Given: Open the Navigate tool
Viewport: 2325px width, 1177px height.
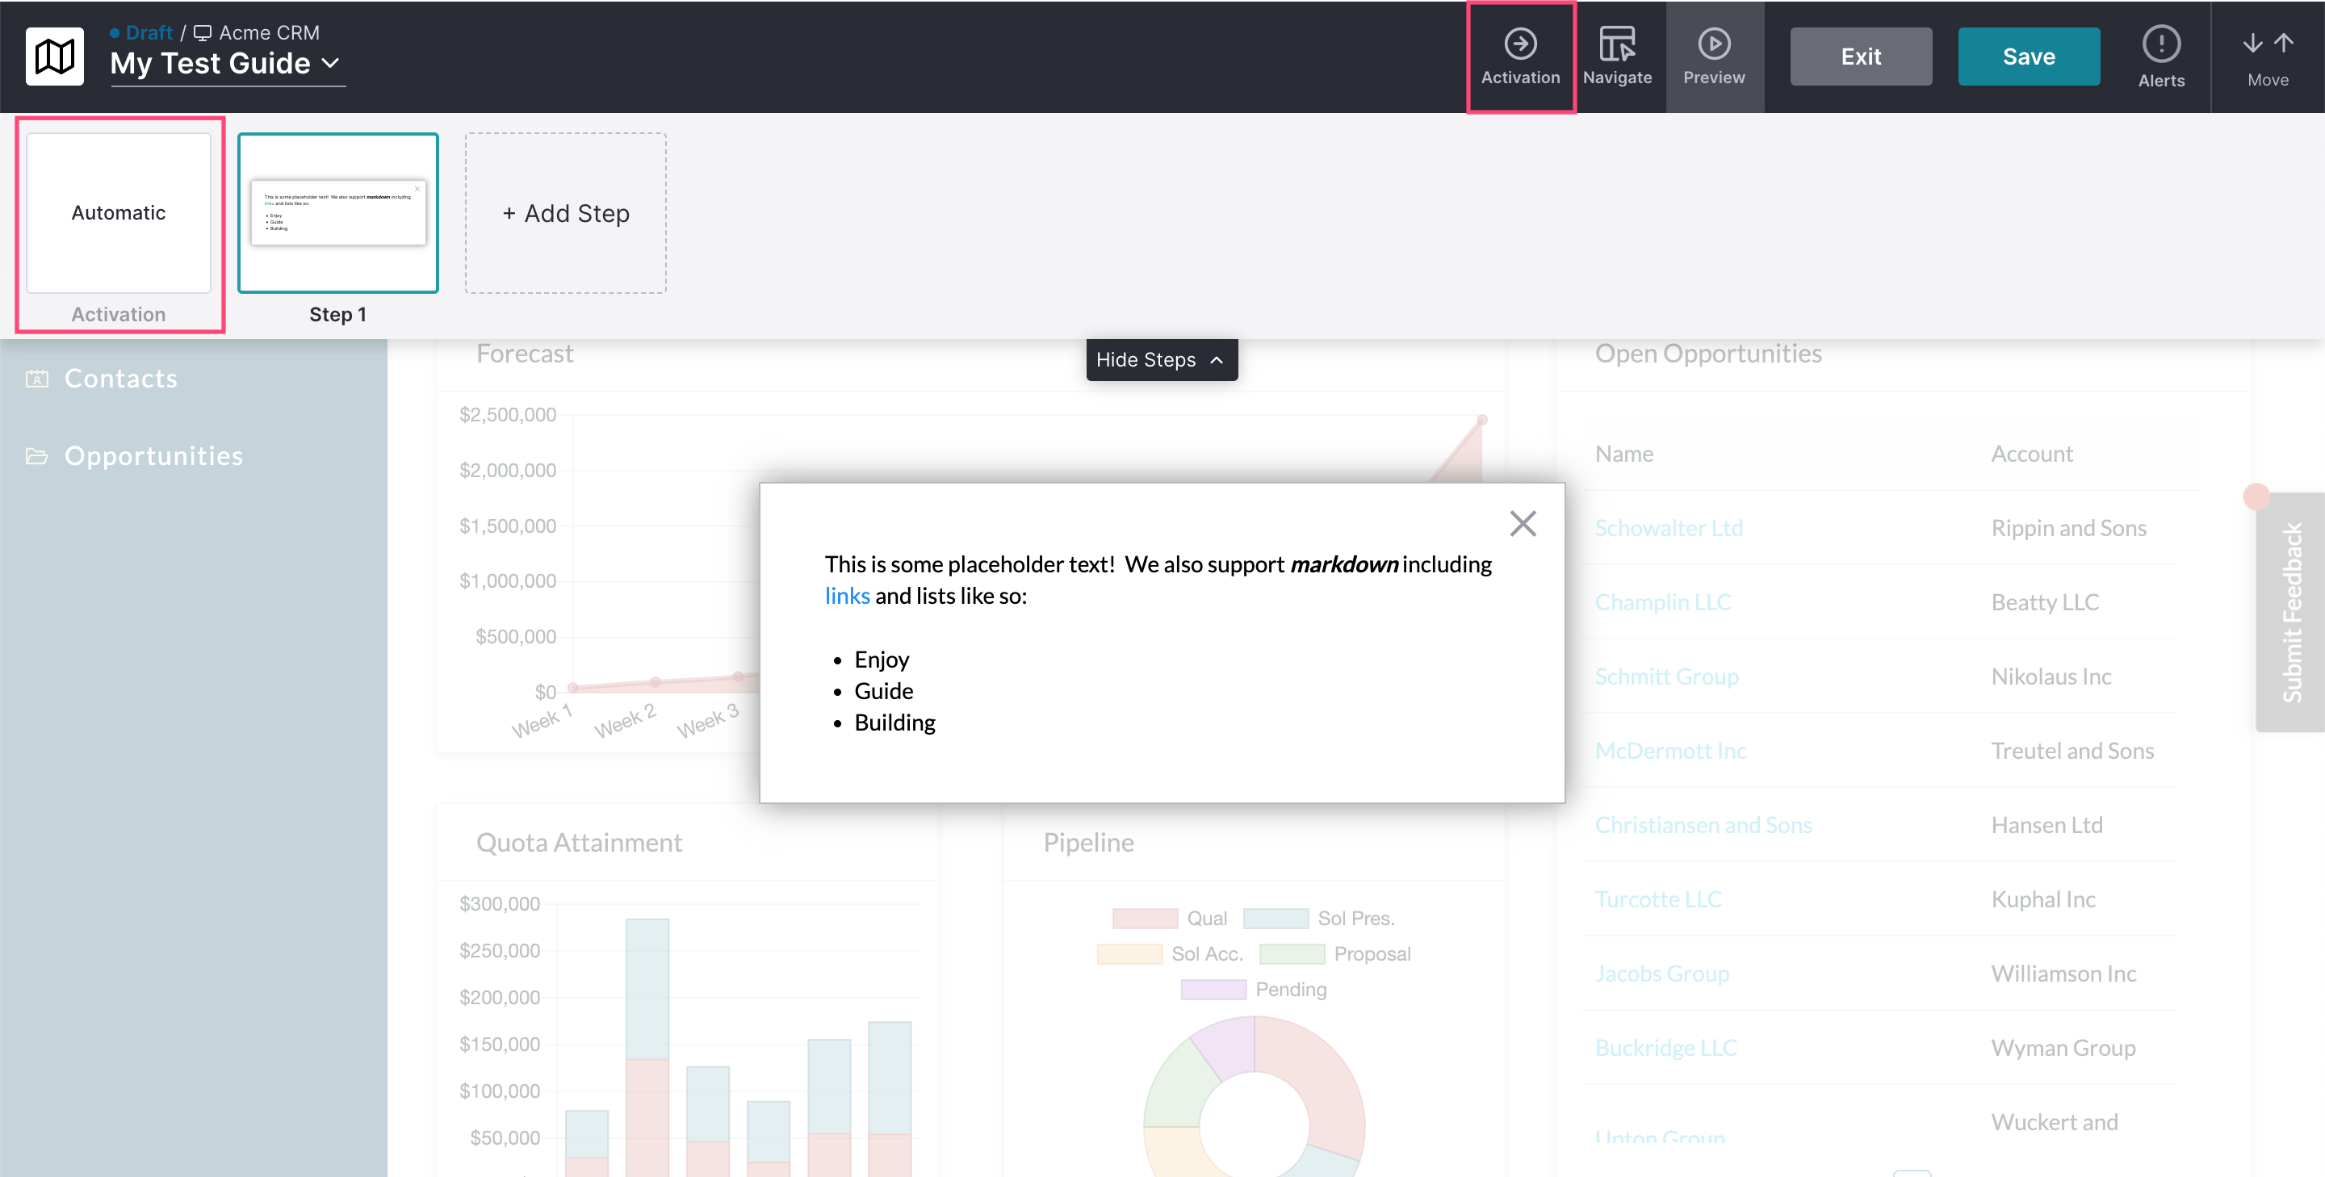Looking at the screenshot, I should coord(1616,56).
